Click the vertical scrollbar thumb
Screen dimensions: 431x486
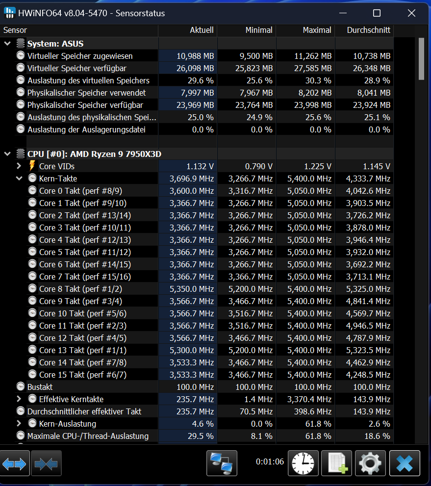[x=421, y=59]
